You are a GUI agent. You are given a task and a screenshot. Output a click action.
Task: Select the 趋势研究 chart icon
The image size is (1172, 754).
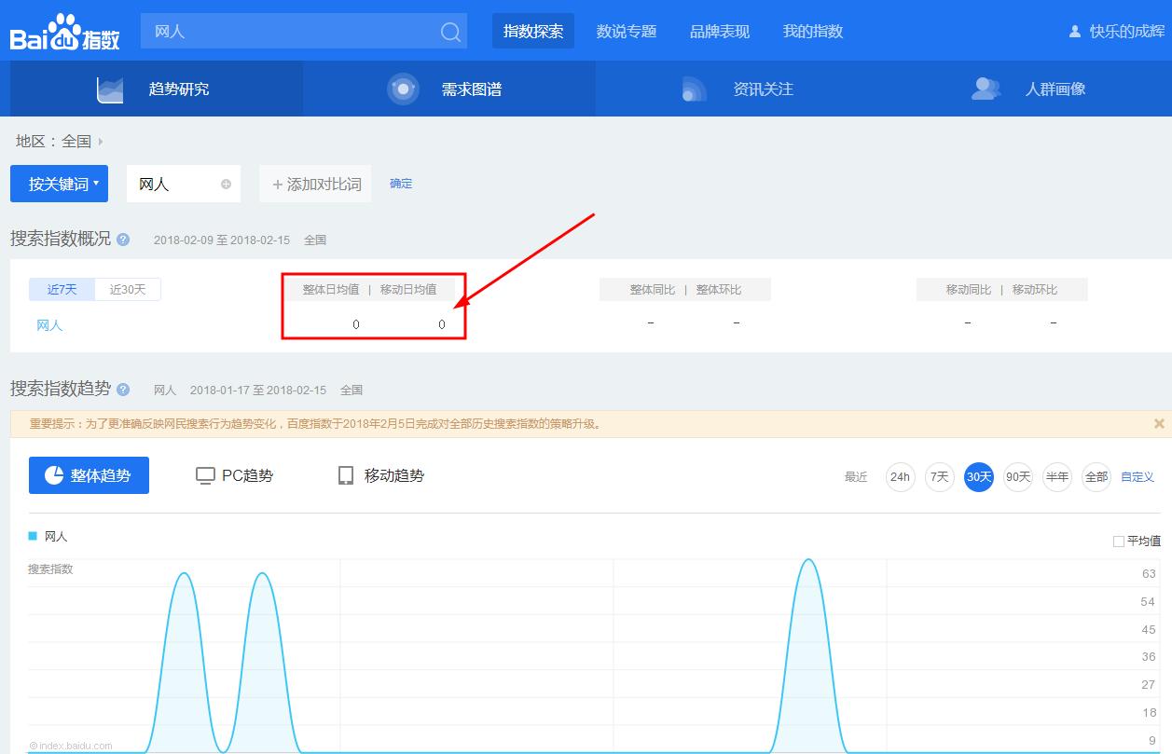click(110, 88)
